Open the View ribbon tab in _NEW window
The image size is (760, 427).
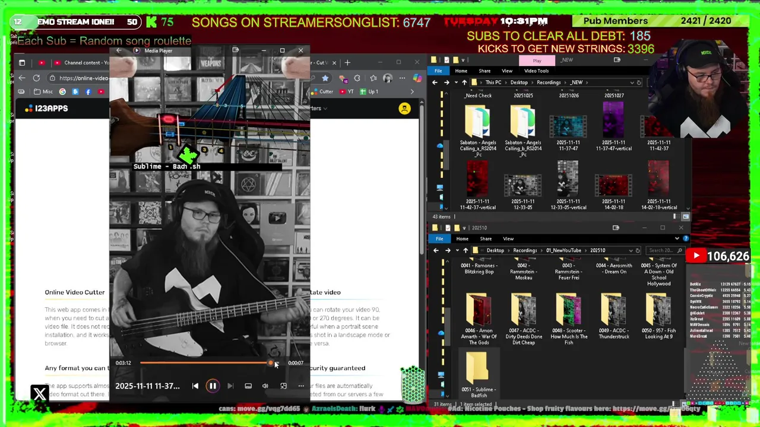[507, 71]
